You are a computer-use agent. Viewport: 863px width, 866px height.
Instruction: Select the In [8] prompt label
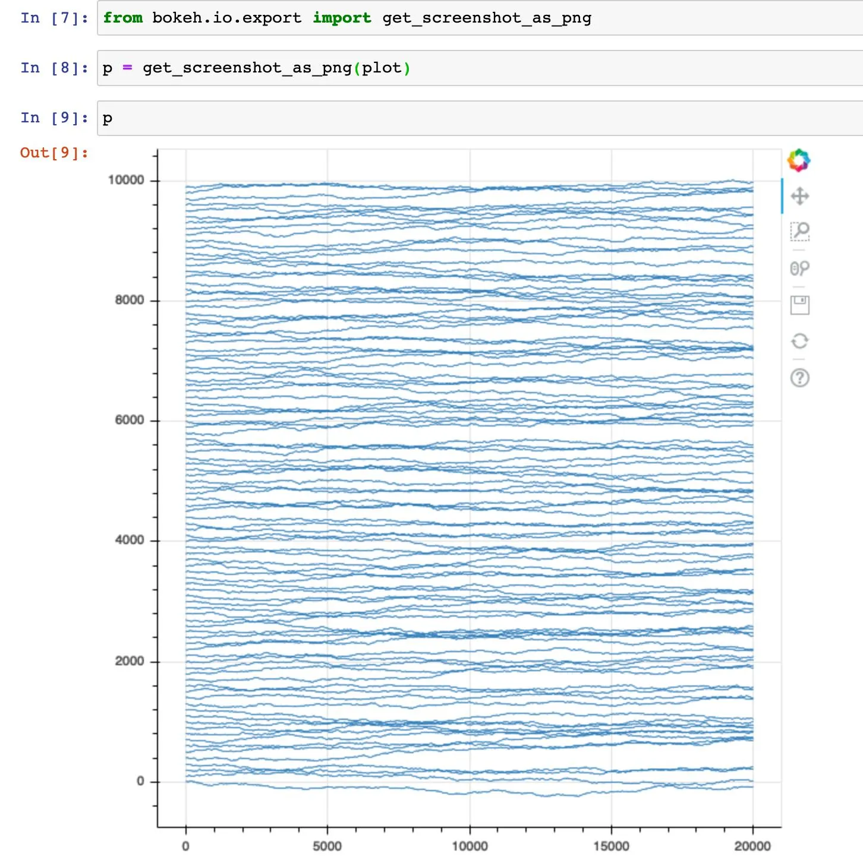tap(54, 68)
